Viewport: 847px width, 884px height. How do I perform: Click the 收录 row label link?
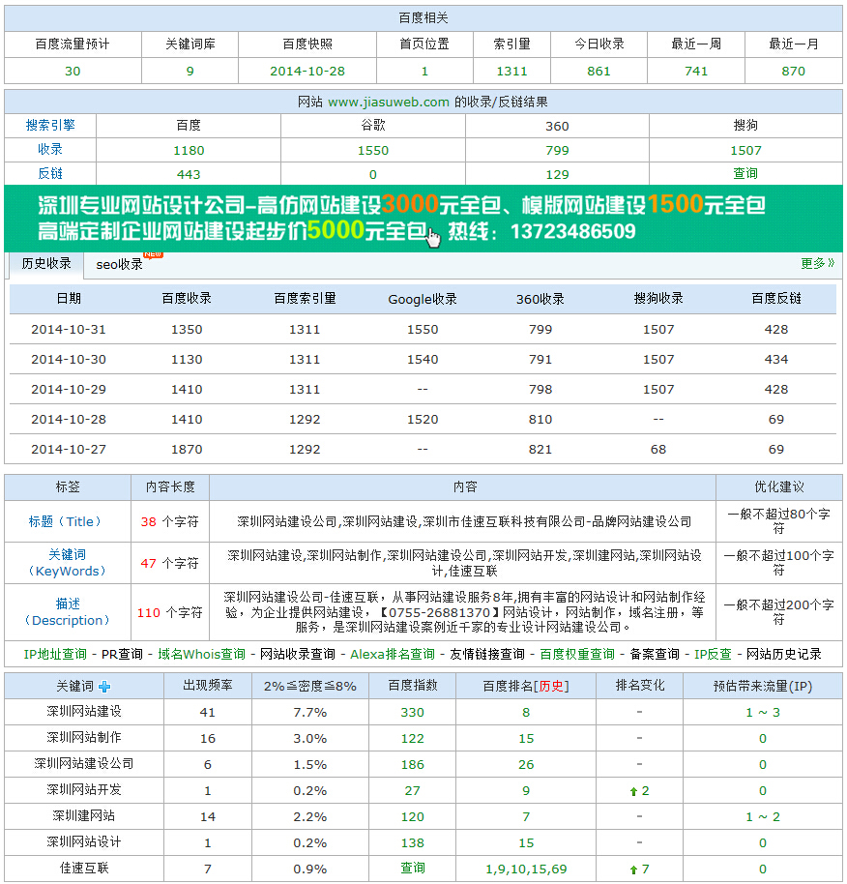point(50,149)
